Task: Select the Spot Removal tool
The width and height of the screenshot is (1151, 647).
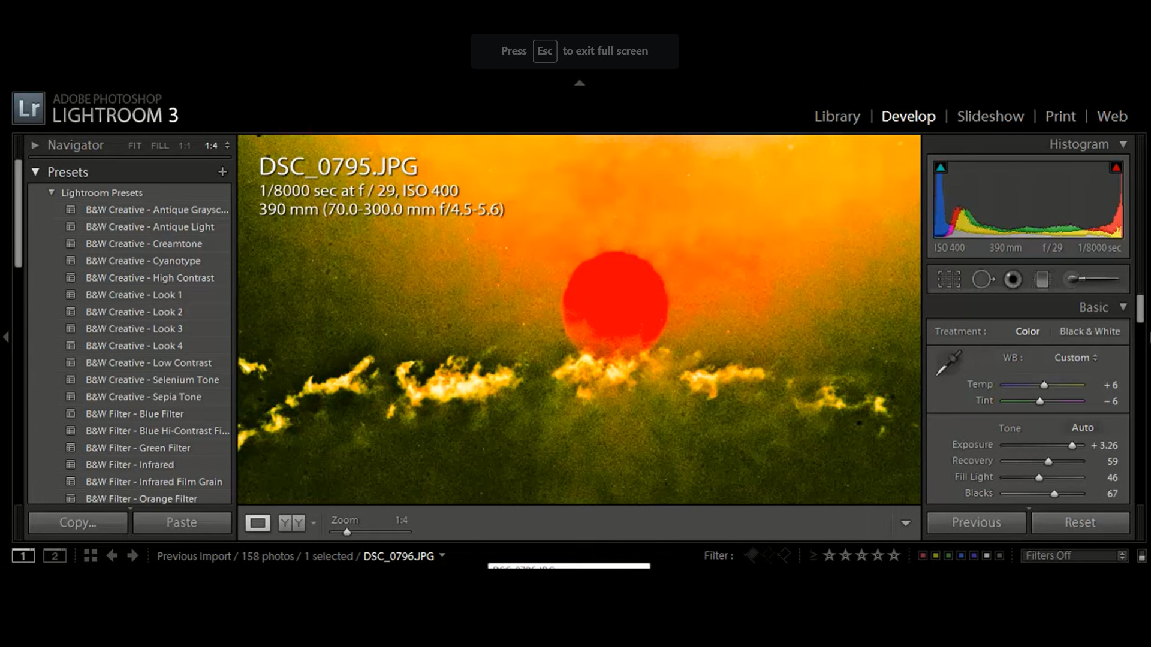Action: click(982, 279)
